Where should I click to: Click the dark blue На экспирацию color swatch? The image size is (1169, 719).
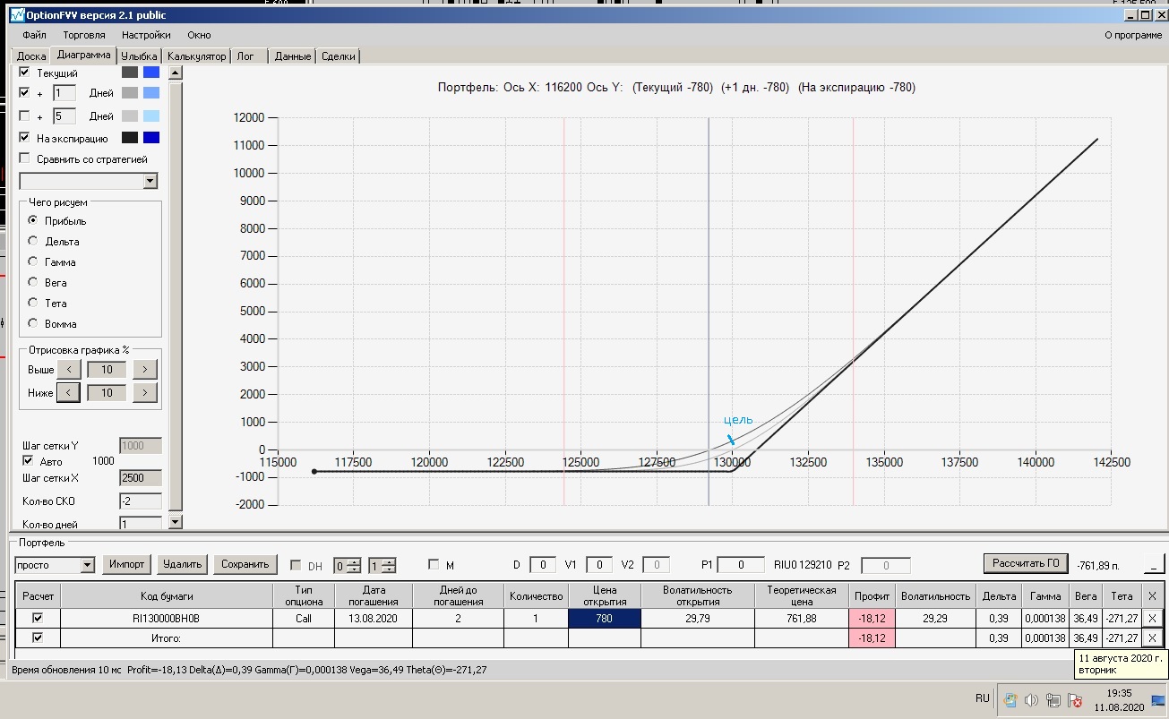click(151, 138)
